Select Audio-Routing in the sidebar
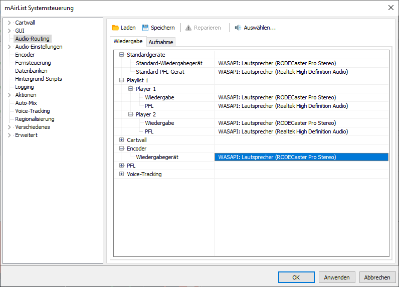Viewport: 399px width, 287px height. (x=32, y=39)
